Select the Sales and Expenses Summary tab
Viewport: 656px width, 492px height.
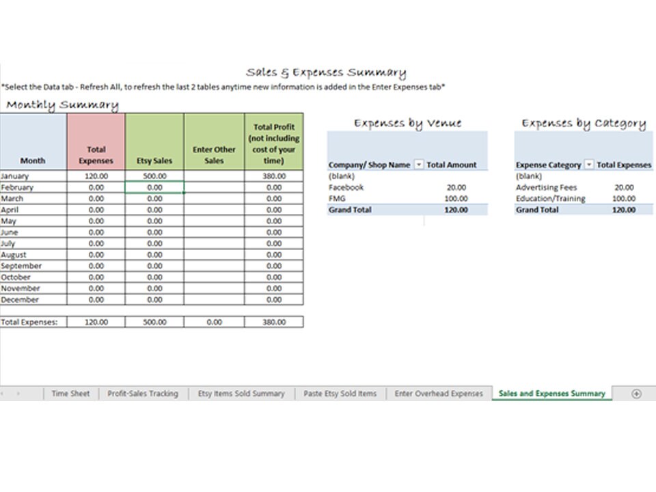pos(551,394)
